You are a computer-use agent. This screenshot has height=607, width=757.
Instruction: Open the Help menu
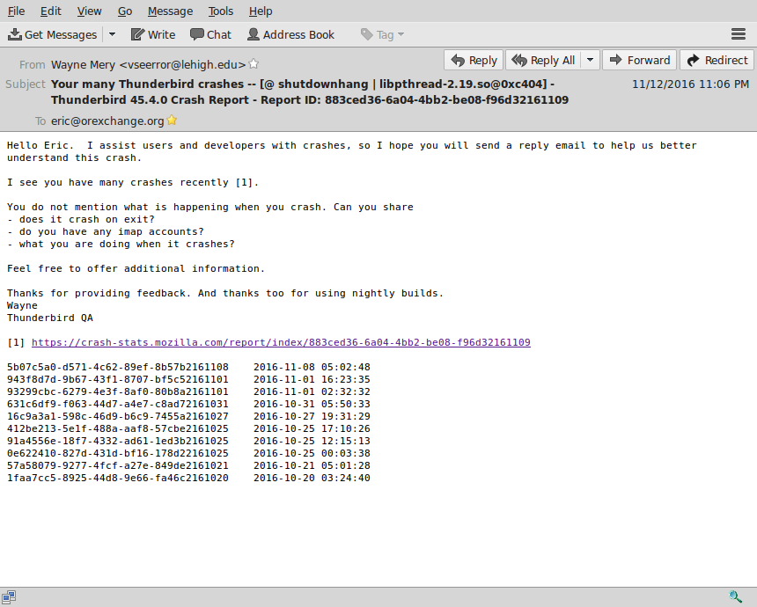coord(261,11)
